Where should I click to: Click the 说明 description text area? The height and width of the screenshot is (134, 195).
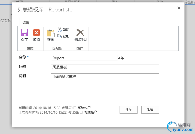[105, 88]
